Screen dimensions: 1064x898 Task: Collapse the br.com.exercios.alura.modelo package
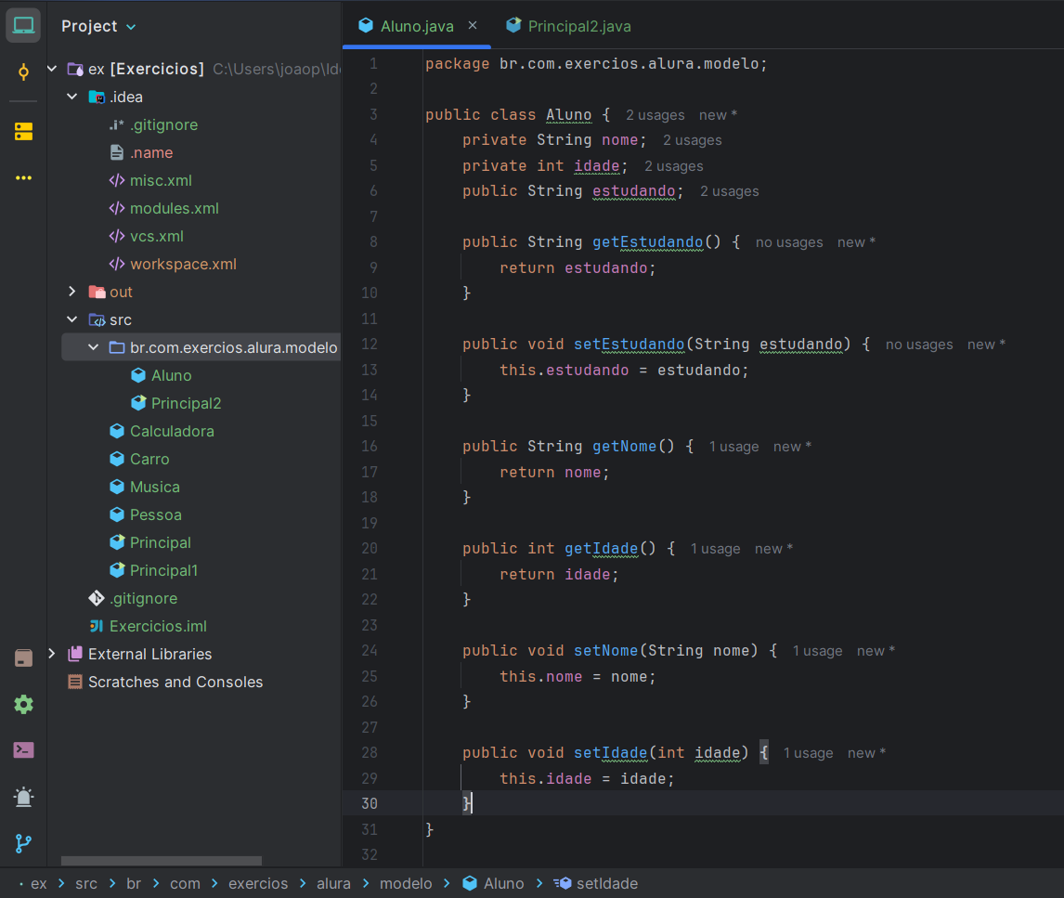(x=94, y=346)
